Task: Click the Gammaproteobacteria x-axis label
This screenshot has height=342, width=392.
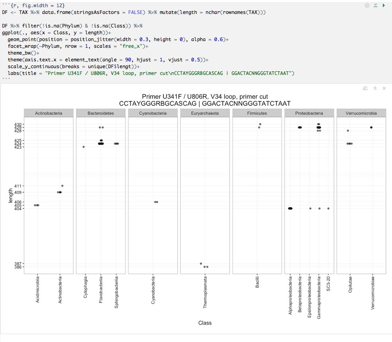Action: 319,297
